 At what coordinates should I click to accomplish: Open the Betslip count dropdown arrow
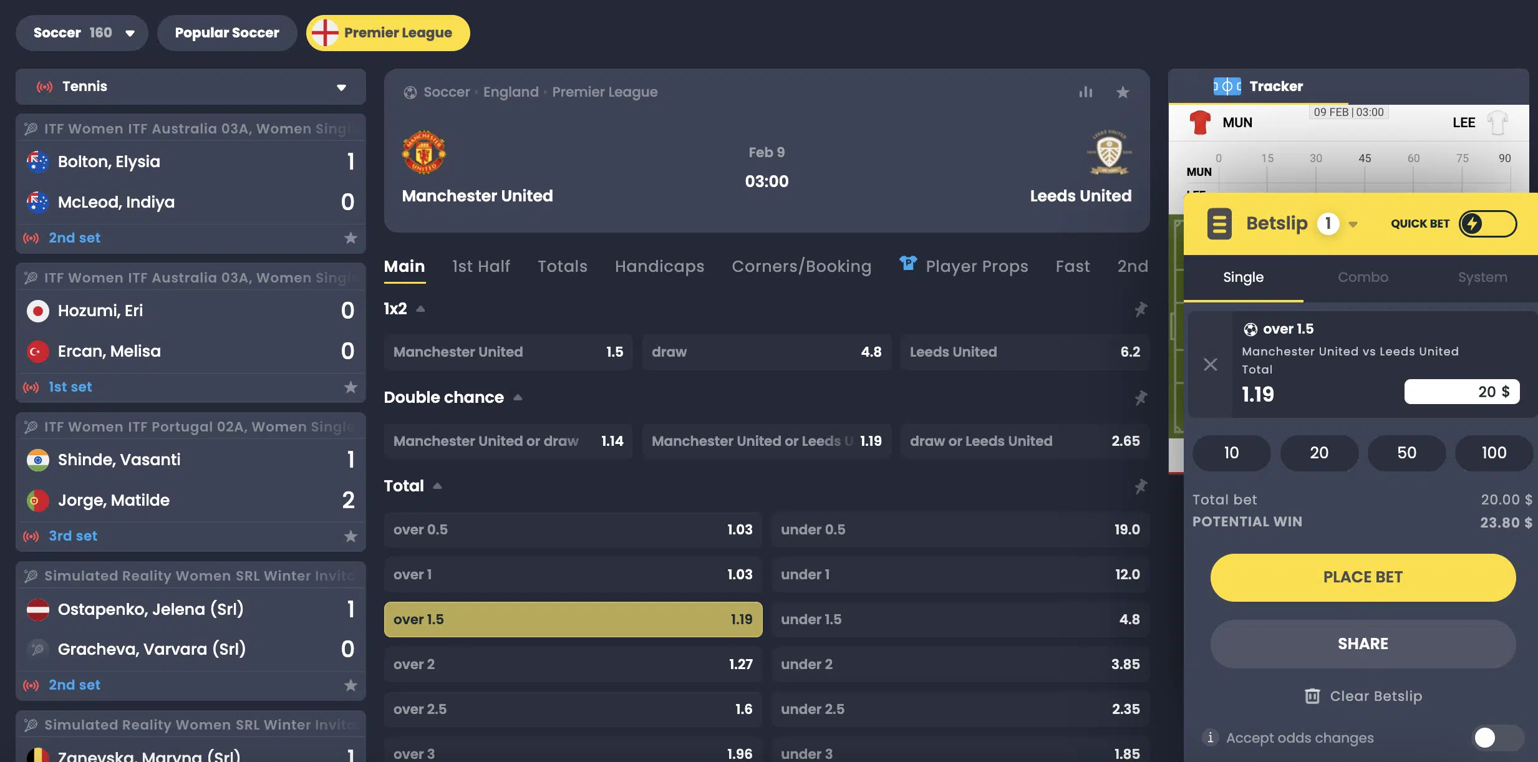[x=1353, y=224]
